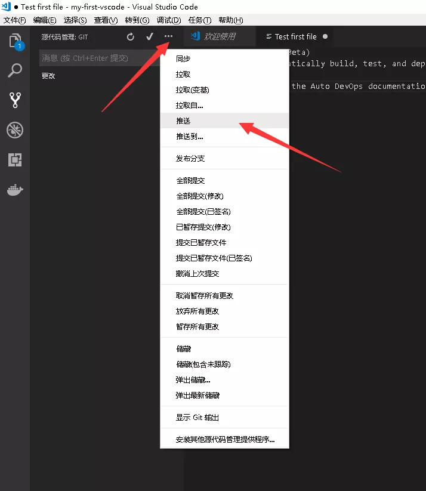Select 安装其他源代码管理提供程序... from the menu
Image resolution: width=426 pixels, height=491 pixels.
(x=224, y=439)
